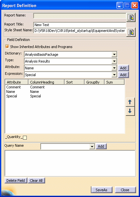The width and height of the screenshot is (140, 197).
Task: Move selected field down with arrow
Action: coord(130,111)
